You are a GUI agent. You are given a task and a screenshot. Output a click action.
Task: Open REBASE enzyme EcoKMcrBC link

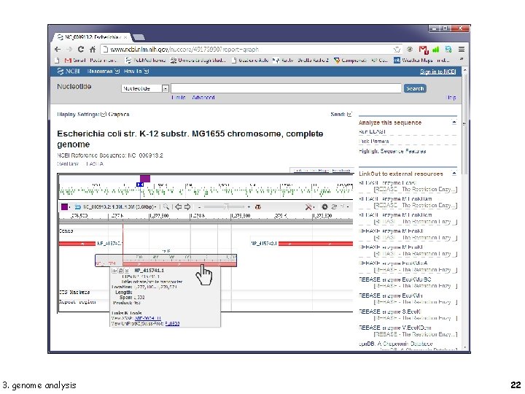click(394, 279)
